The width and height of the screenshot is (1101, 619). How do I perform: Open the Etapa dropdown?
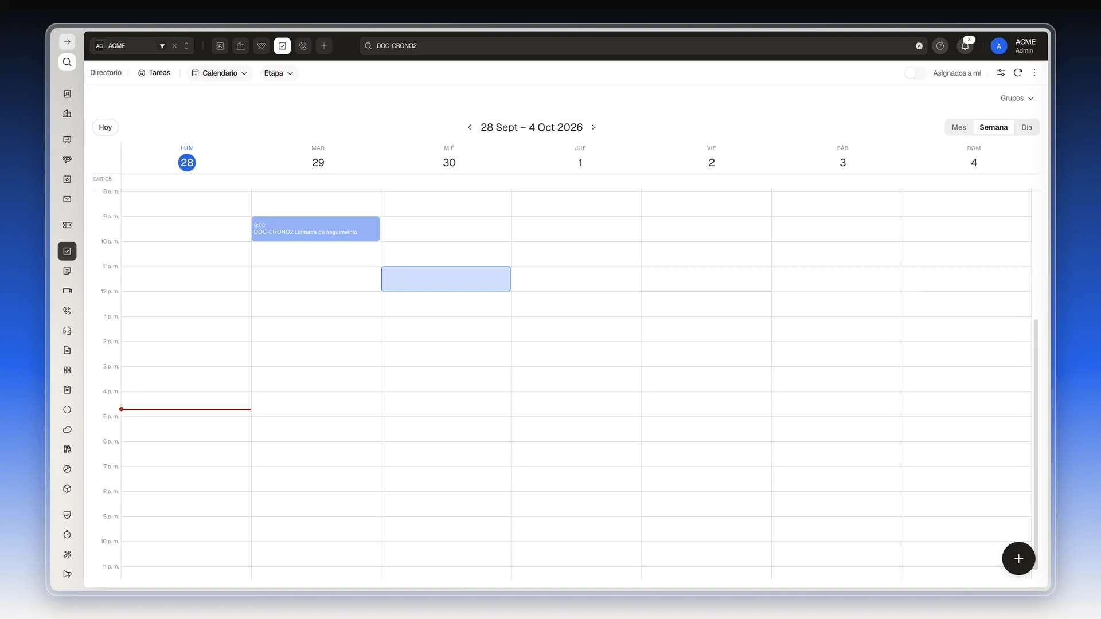pyautogui.click(x=279, y=73)
